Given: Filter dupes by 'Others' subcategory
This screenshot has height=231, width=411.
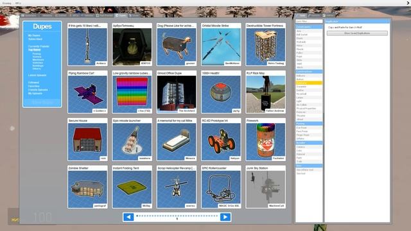Looking at the screenshot, I should tap(37, 69).
